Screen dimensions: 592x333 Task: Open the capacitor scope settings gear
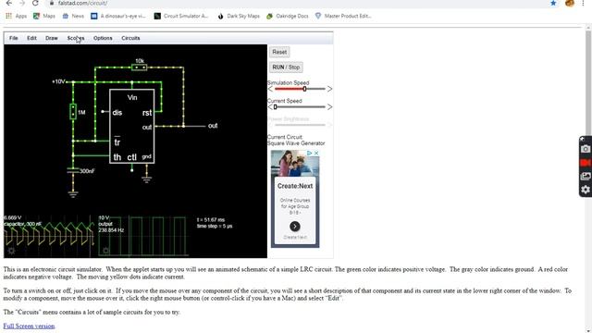11,251
